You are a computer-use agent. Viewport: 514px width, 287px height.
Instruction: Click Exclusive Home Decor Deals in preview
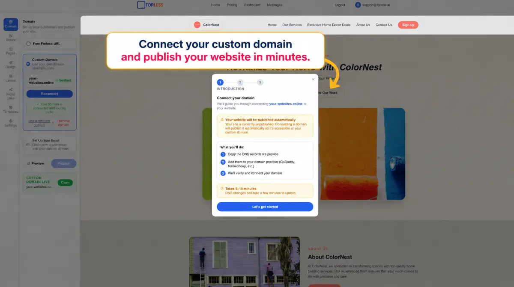click(x=329, y=25)
